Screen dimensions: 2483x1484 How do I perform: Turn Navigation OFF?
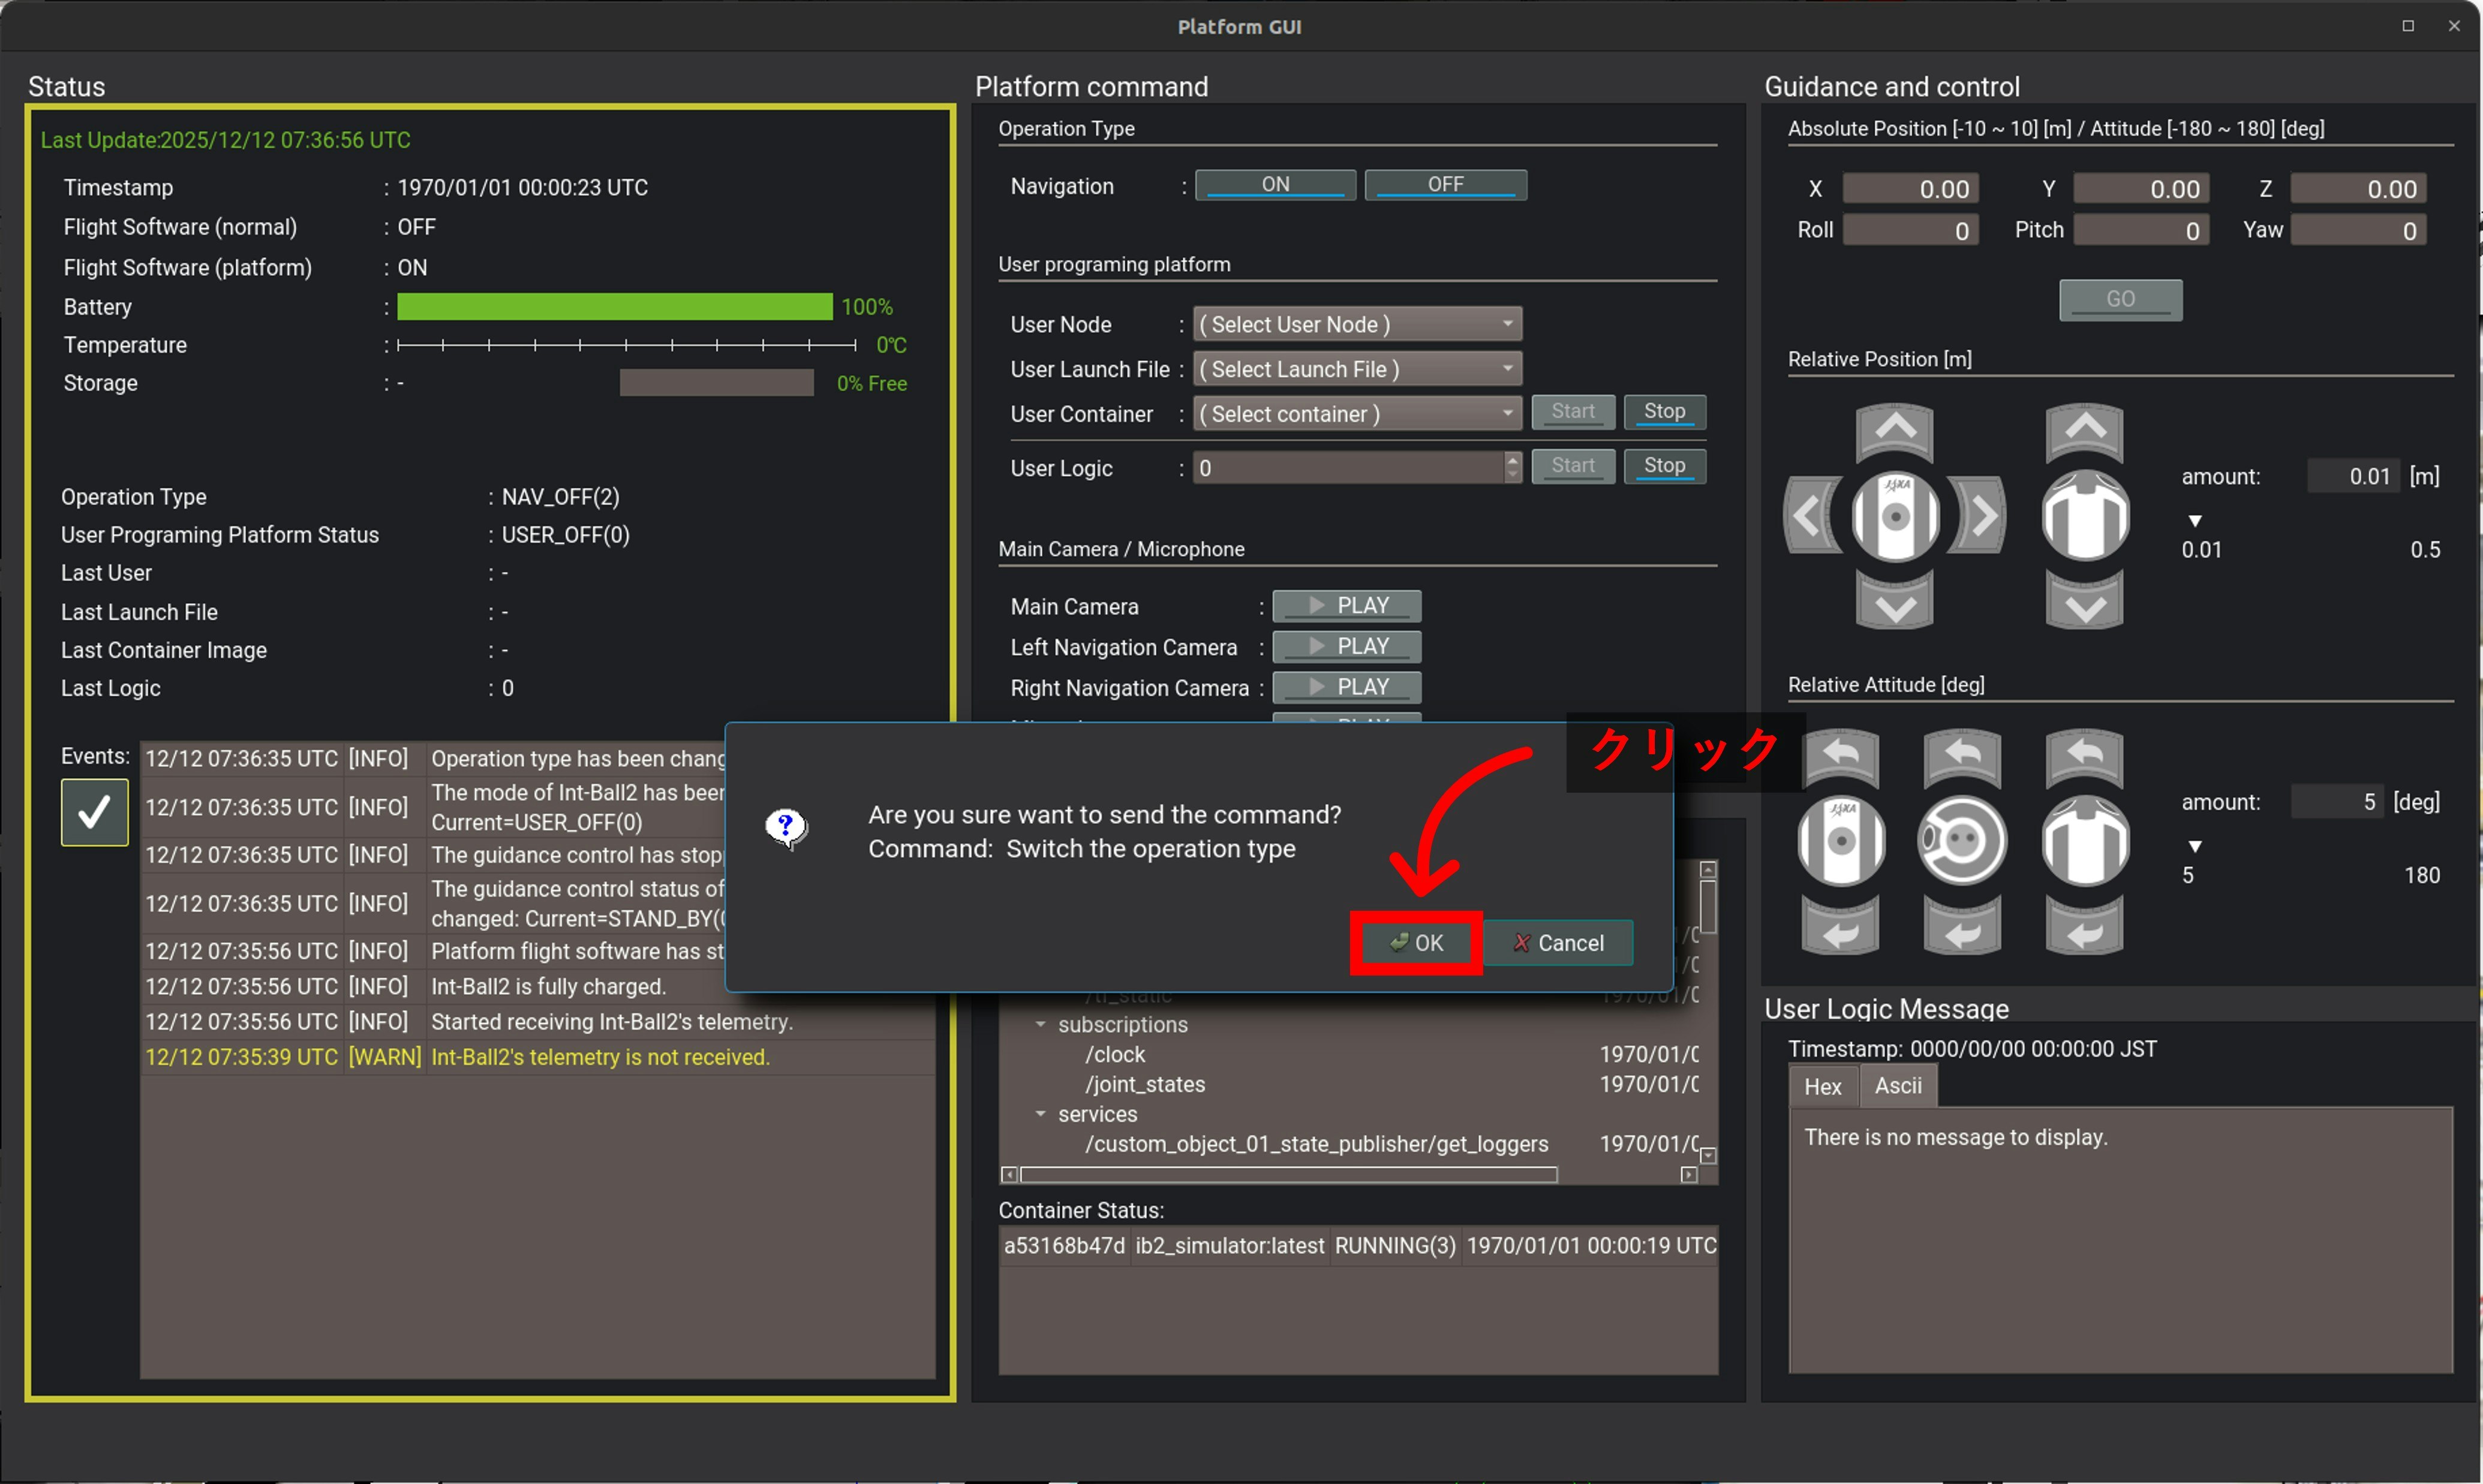[1445, 185]
